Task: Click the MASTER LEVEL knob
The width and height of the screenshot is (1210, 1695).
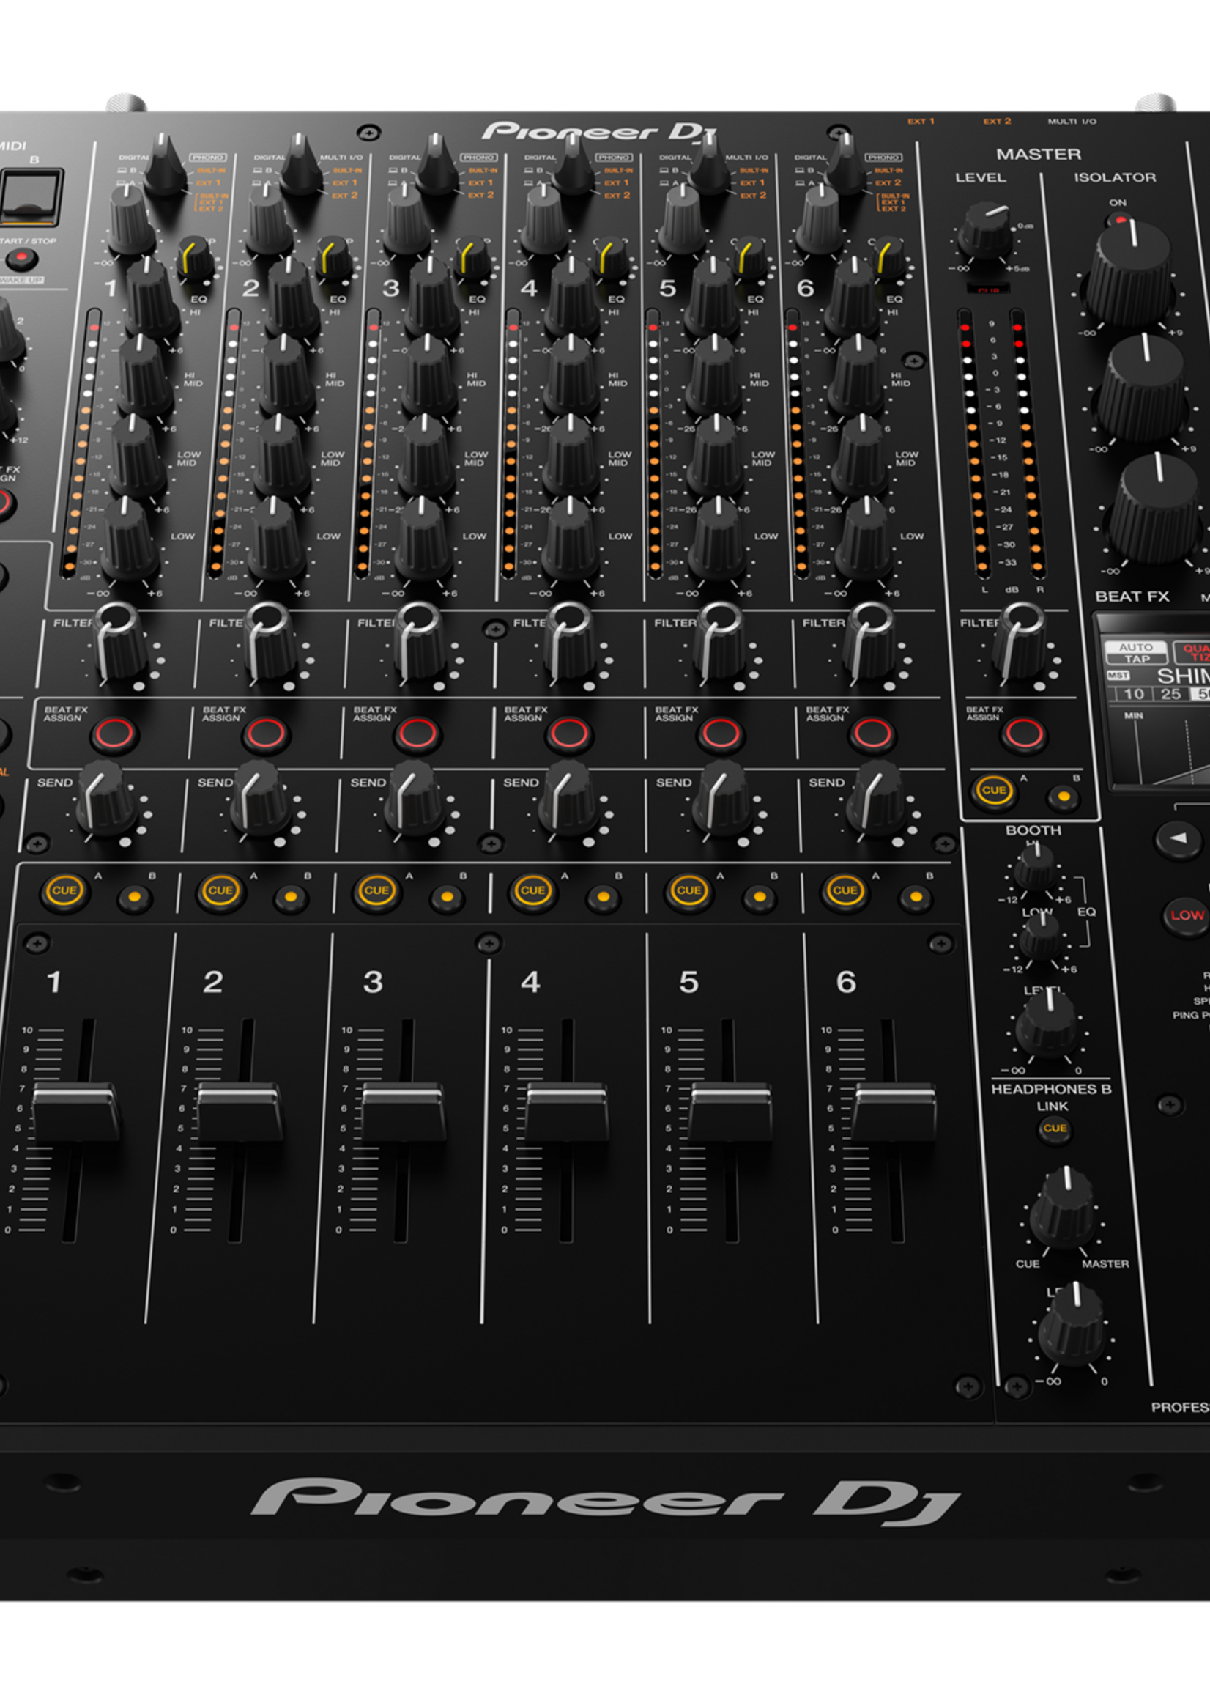Action: tap(985, 229)
